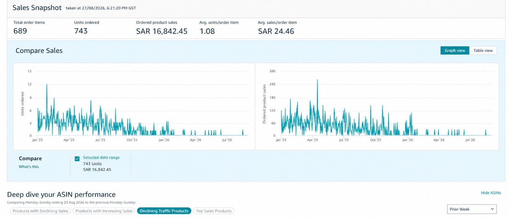This screenshot has width=509, height=218.
Task: Switch to Graph view
Action: click(x=455, y=51)
